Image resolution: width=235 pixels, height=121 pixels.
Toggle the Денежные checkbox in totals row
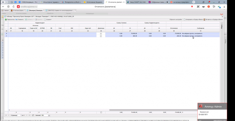(x=101, y=112)
